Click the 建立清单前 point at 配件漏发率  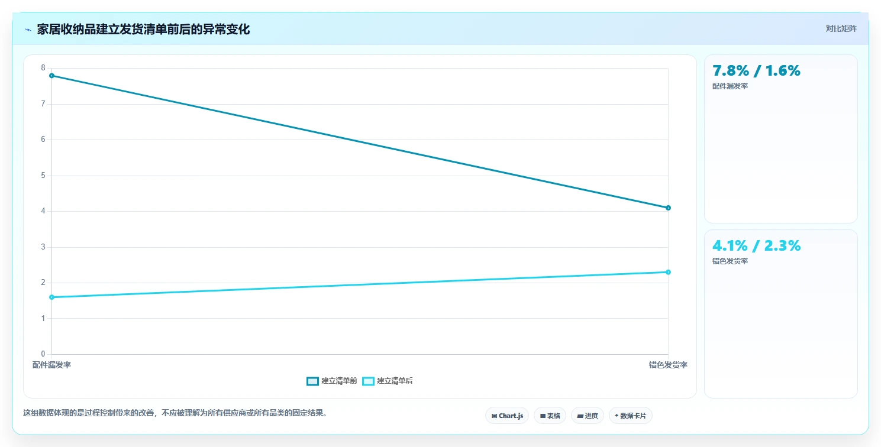pos(52,76)
